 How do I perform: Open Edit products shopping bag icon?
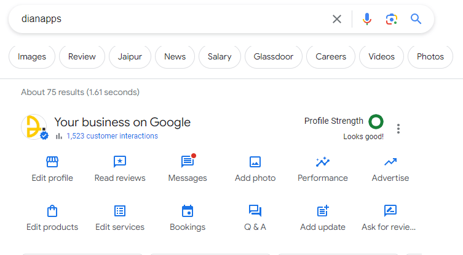(x=52, y=211)
